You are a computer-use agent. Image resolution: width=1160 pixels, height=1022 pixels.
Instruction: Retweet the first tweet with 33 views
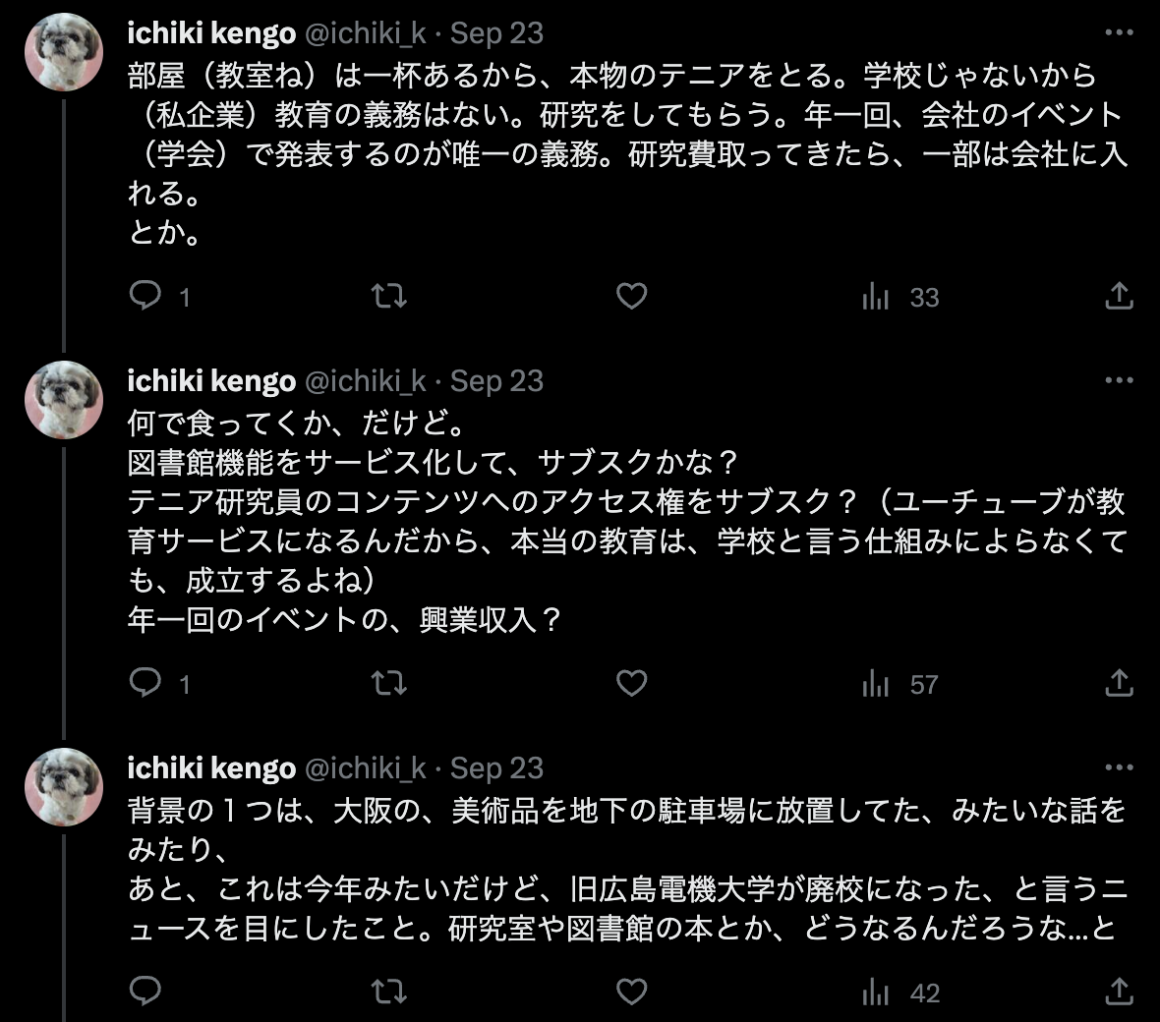[x=389, y=297]
